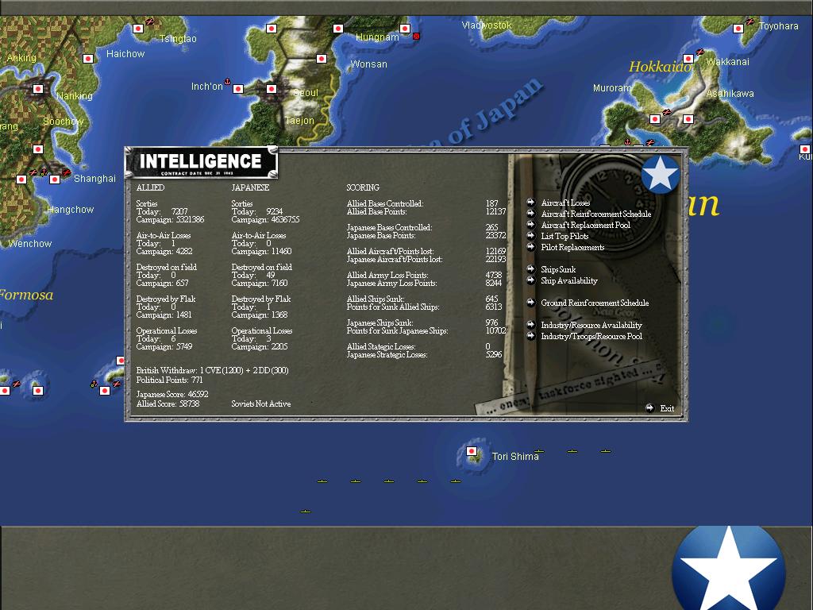Open Aircraft Reinforcement Schedule

595,214
